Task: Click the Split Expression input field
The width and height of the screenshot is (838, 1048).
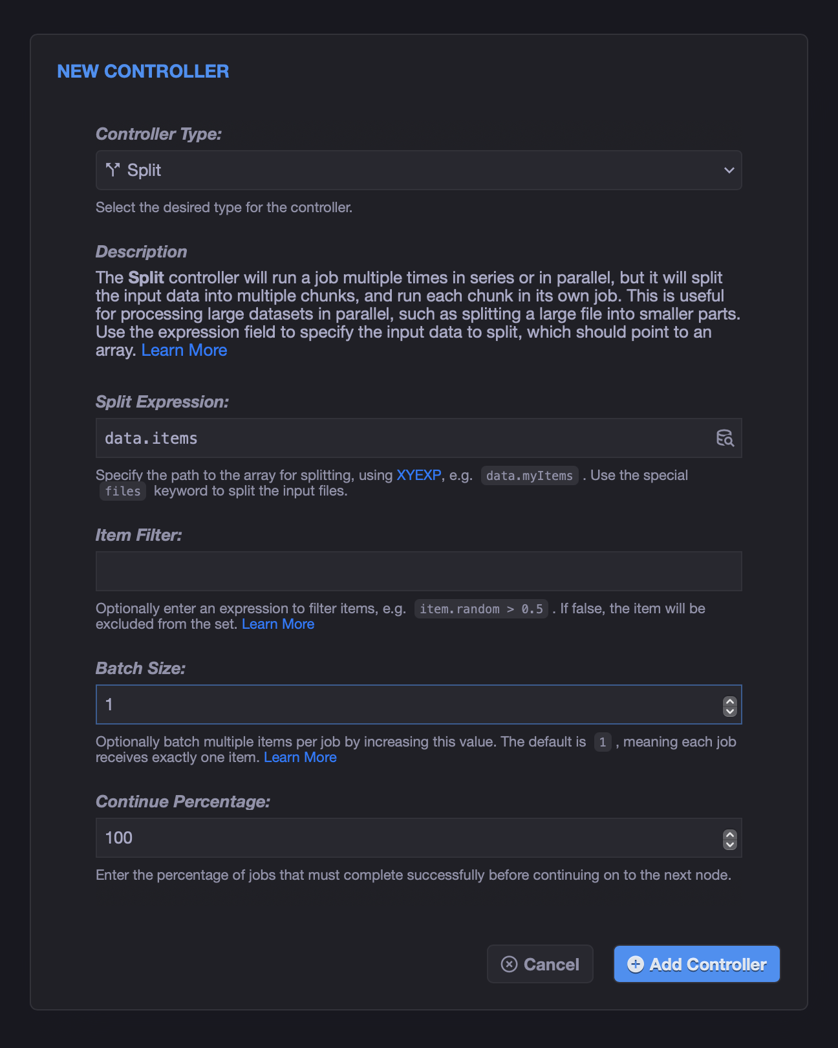Action: pos(418,438)
